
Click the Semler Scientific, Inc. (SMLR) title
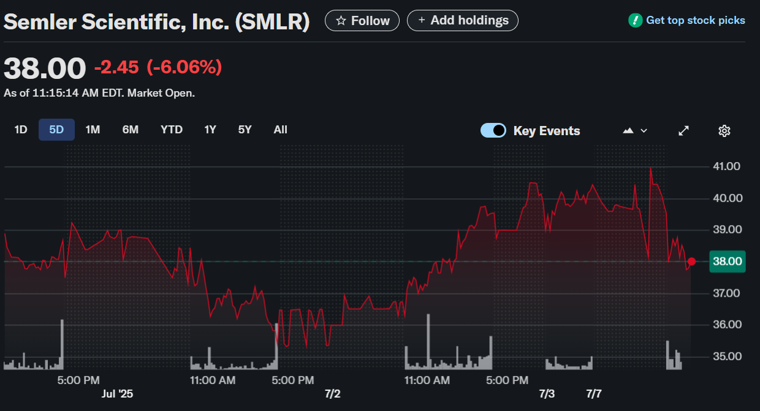(157, 22)
